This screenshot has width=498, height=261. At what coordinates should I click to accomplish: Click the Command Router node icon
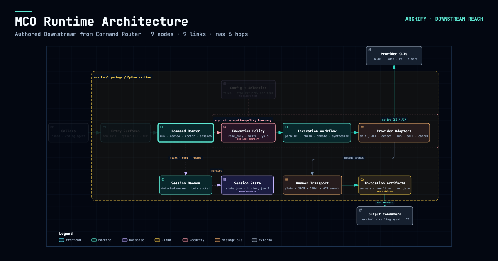click(x=161, y=127)
